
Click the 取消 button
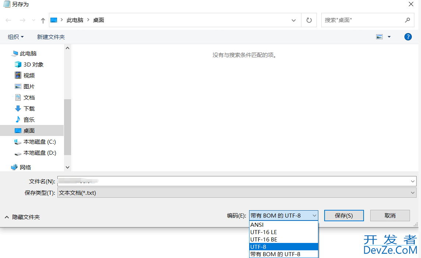(390, 216)
